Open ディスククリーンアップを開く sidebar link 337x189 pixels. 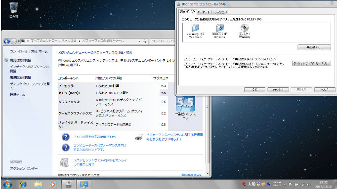click(30, 86)
